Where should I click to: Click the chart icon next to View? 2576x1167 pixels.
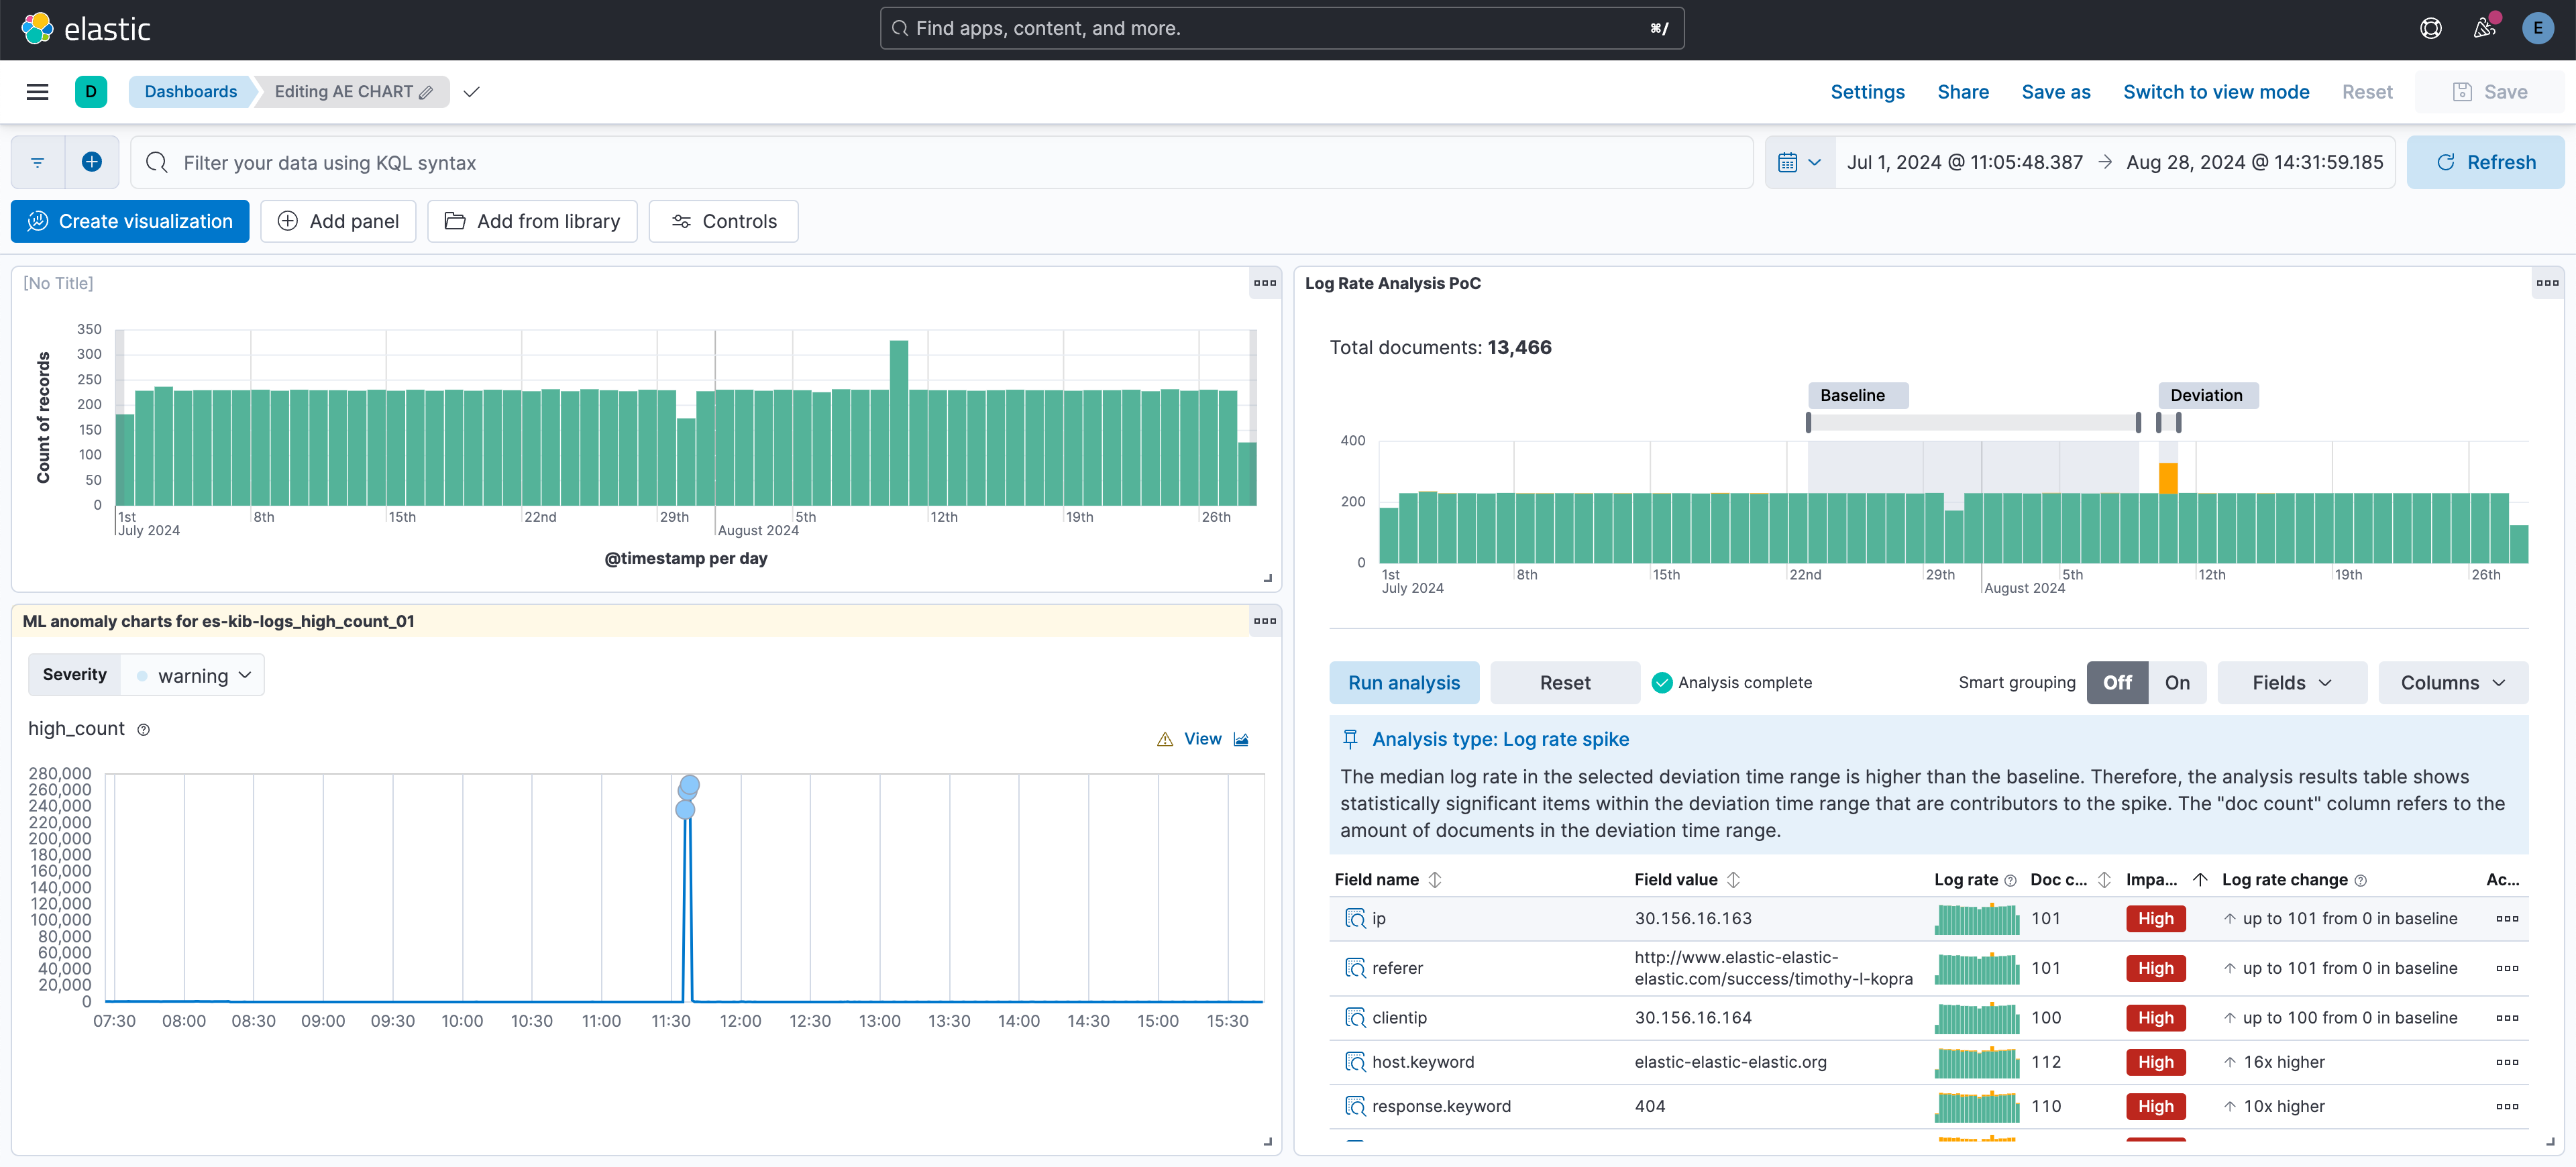coord(1241,740)
